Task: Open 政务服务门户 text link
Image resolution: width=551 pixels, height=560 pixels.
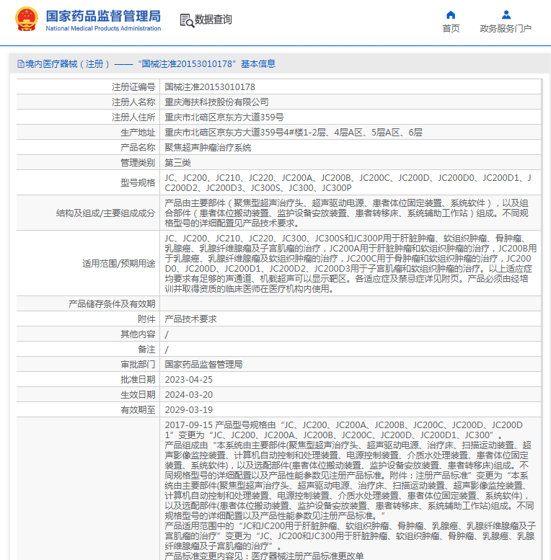Action: pos(506,29)
